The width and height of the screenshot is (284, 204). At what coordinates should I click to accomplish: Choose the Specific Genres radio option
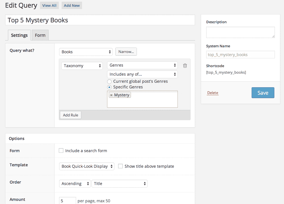[109, 87]
